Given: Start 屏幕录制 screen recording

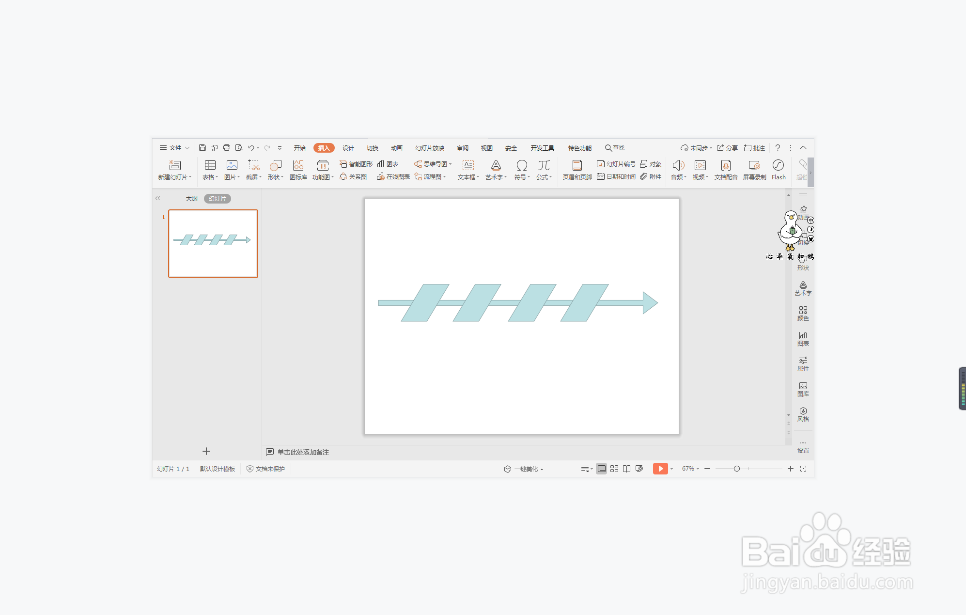Looking at the screenshot, I should (x=754, y=170).
